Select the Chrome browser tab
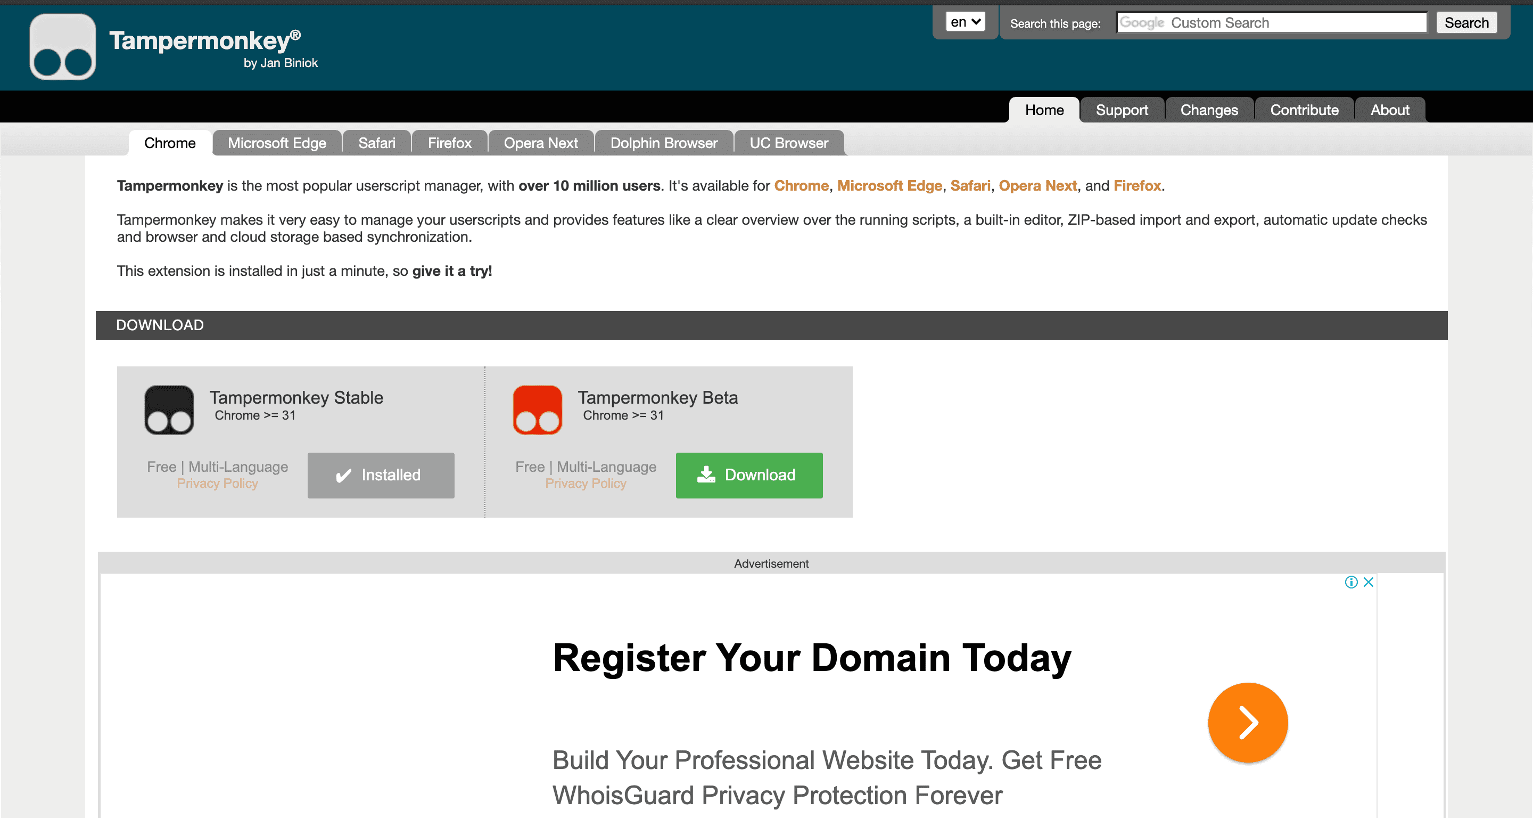Viewport: 1533px width, 818px height. pyautogui.click(x=170, y=142)
